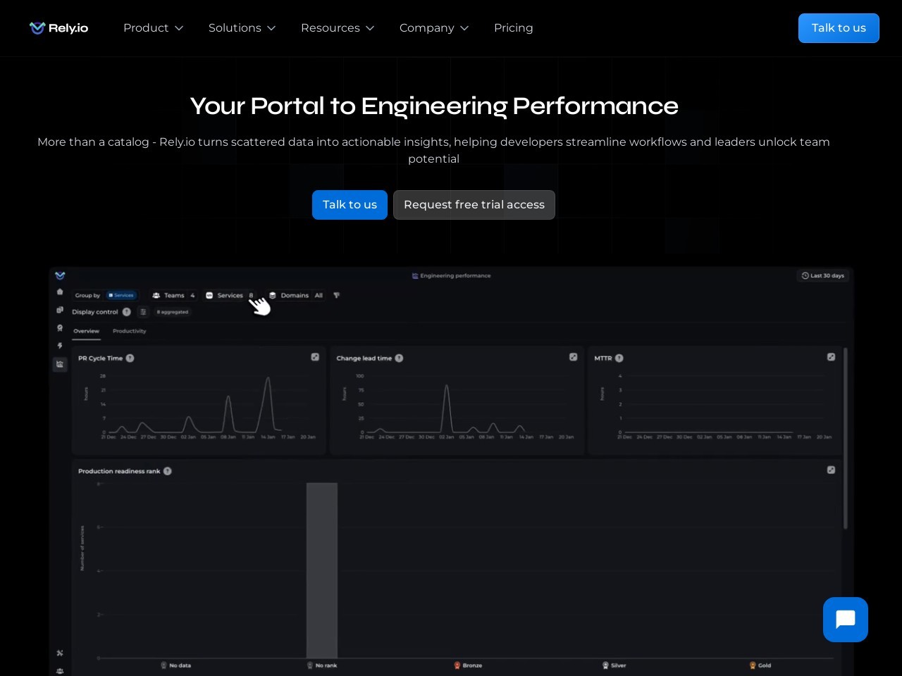Click the filter icon right of Domains
This screenshot has height=676, width=902.
pyautogui.click(x=337, y=295)
